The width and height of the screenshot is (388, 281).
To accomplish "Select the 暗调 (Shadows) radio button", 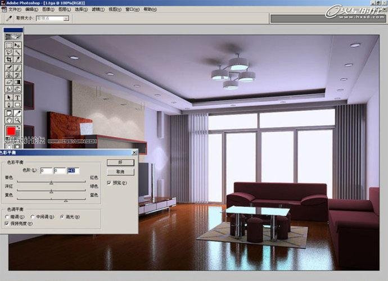I will coord(7,216).
